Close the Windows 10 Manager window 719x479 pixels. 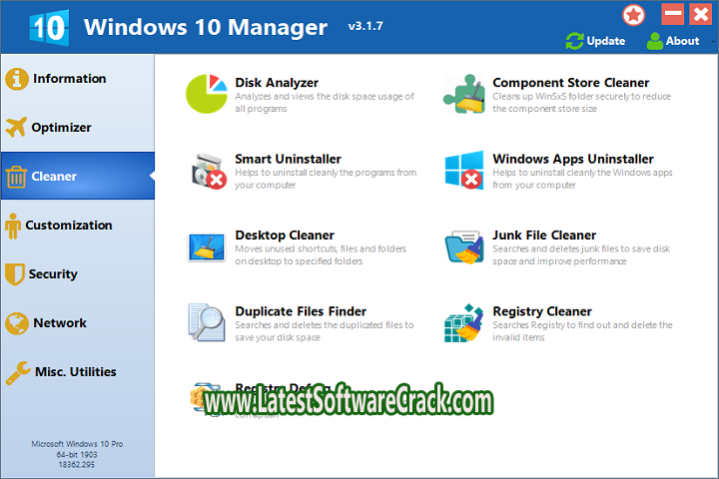[x=701, y=14]
